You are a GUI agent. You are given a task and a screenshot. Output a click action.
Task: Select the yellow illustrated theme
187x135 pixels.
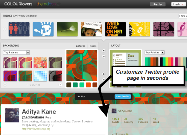(x=139, y=29)
